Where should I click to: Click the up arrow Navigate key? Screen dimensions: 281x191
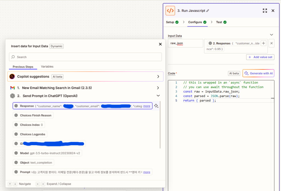10,184
